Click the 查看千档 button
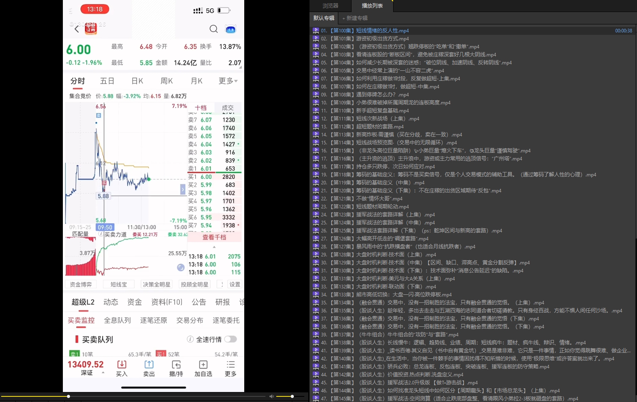Screen dimensions: 637x402 (x=214, y=237)
